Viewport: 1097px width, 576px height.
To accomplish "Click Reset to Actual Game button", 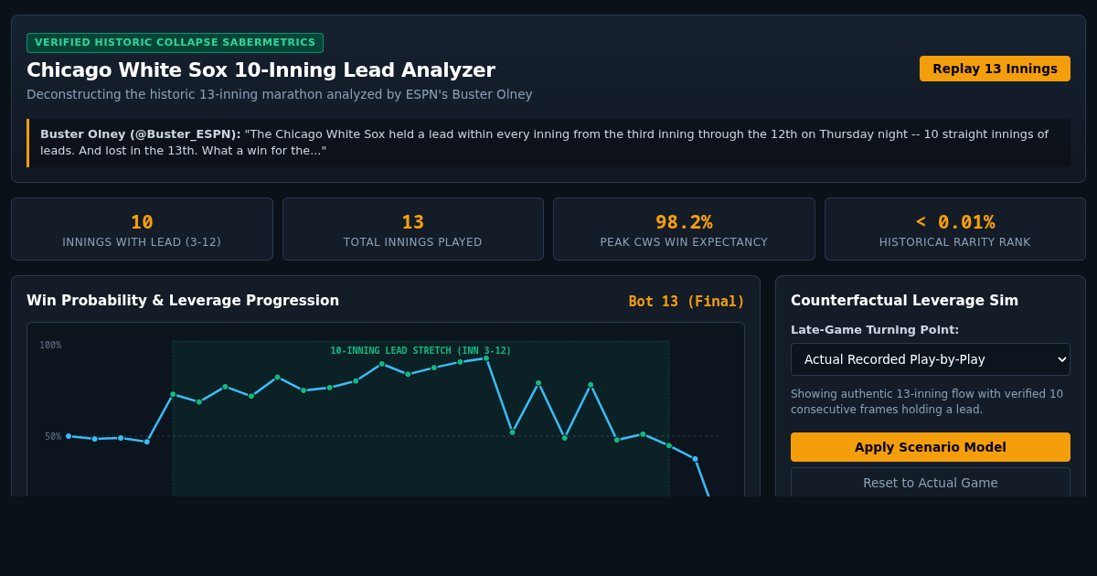I will pyautogui.click(x=930, y=482).
